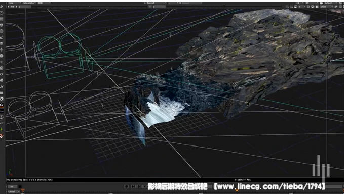Click the increase gain f-stop arrow
Viewport: 348px width, 195px height.
(16, 7)
